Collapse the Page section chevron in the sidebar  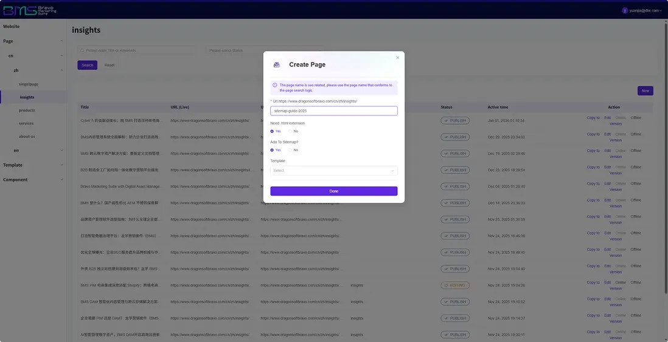click(x=61, y=41)
